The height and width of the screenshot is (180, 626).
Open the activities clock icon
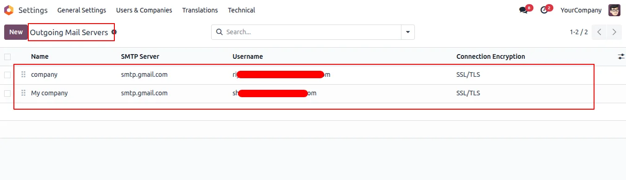coord(544,10)
